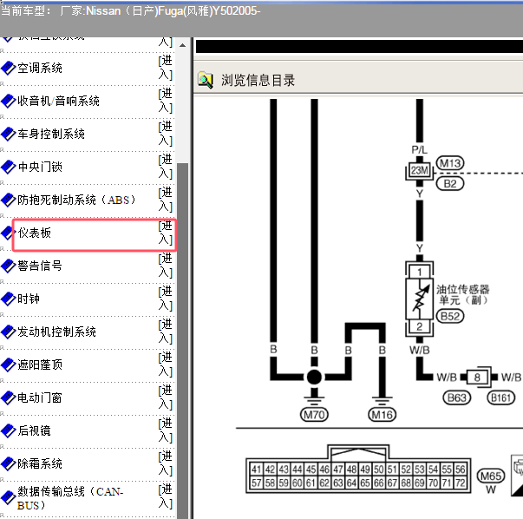Click the 油位传感器单元（副）label
The image size is (523, 519).
(462, 295)
